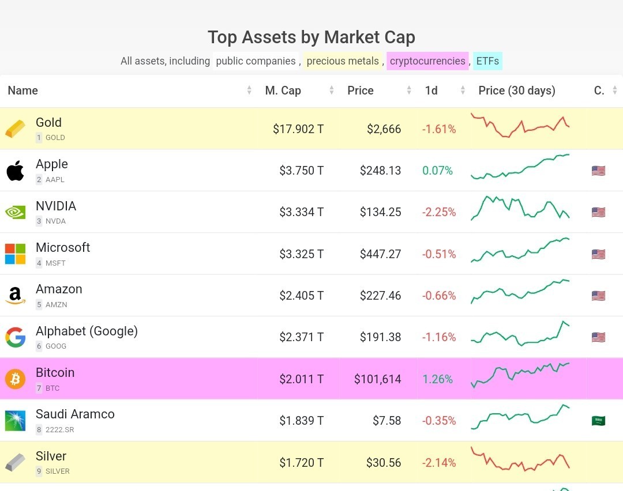
Task: Click the US flag in Alphabet row
Action: tap(598, 337)
